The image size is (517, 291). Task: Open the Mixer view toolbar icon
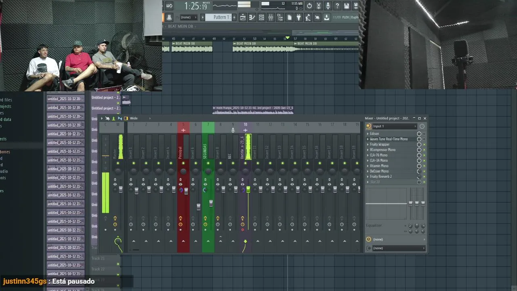pos(271,17)
